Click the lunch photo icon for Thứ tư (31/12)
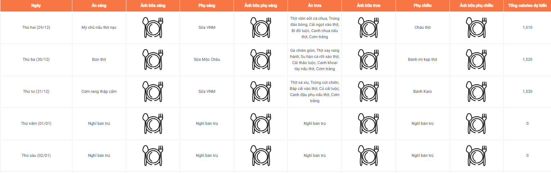Screen dimensions: 551x173 click(x=369, y=91)
